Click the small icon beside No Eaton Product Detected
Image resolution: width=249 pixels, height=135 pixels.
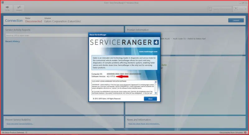[x=26, y=132]
